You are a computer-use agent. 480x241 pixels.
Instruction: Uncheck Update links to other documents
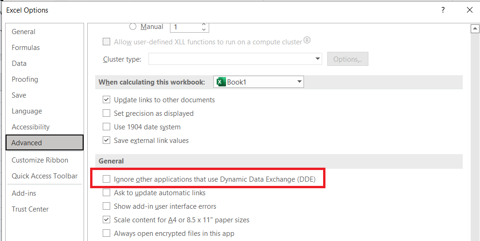click(106, 99)
